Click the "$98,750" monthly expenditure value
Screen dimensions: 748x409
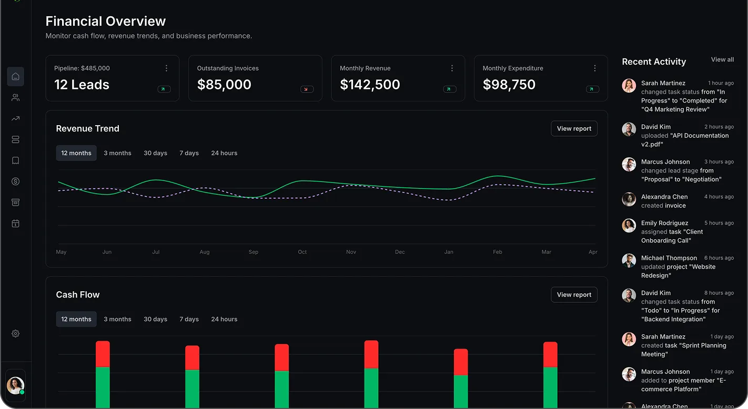coord(509,85)
